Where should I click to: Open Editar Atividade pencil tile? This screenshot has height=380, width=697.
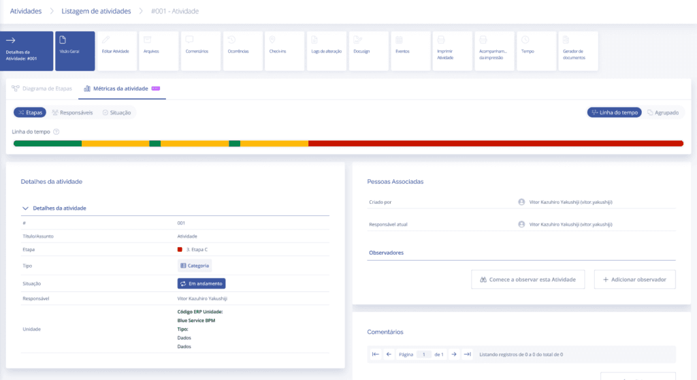point(116,50)
